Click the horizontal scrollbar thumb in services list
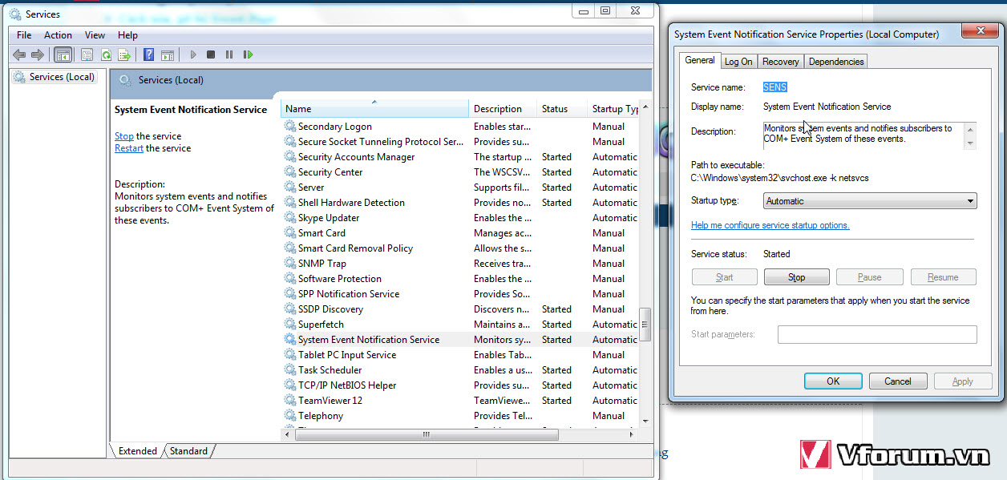Screen dimensions: 1007x480 427,434
